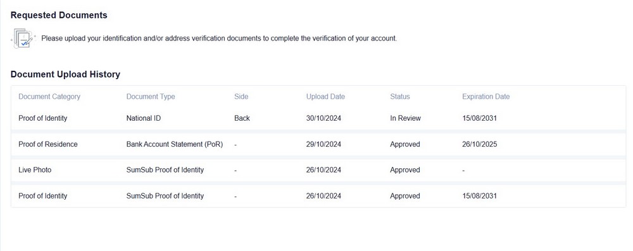Click the 29/10/2024 upload date
The width and height of the screenshot is (633, 251).
pos(323,144)
